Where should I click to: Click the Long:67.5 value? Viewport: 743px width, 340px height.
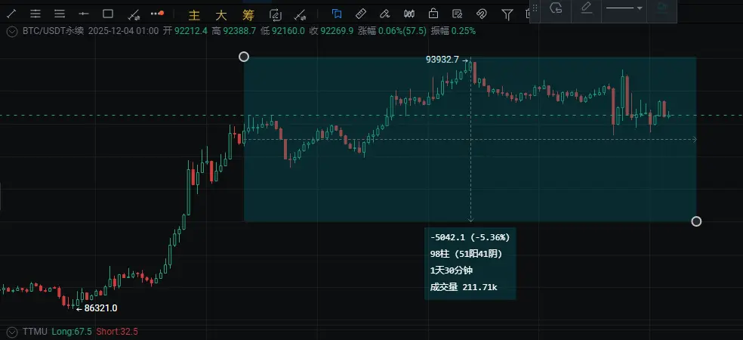(x=72, y=332)
